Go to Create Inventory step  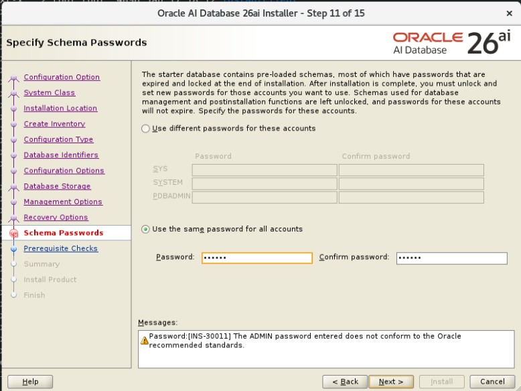coord(54,124)
